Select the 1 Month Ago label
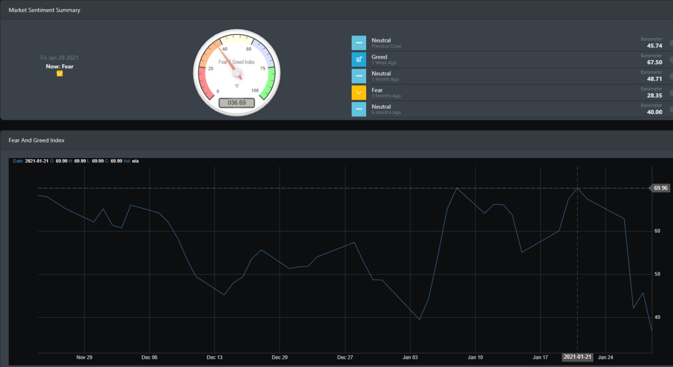673x367 pixels. (x=385, y=80)
